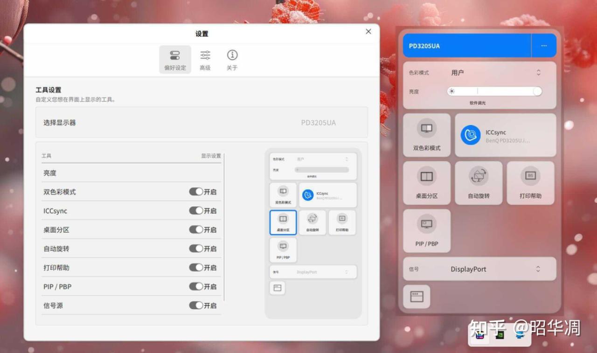
Task: Click the 信号 DisplayPort selector in settings preview
Action: 313,272
